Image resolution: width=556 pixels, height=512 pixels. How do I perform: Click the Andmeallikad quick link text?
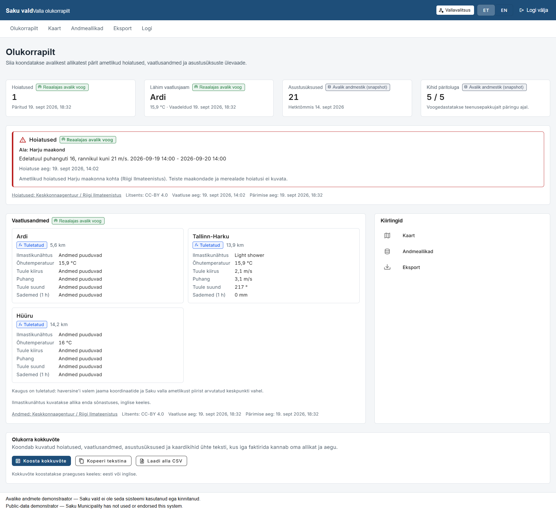(x=418, y=252)
